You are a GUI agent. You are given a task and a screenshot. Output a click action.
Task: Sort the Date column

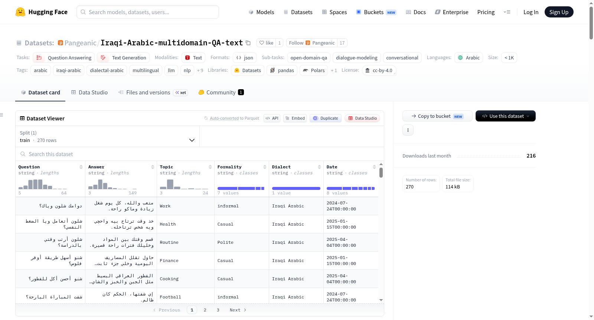374,167
